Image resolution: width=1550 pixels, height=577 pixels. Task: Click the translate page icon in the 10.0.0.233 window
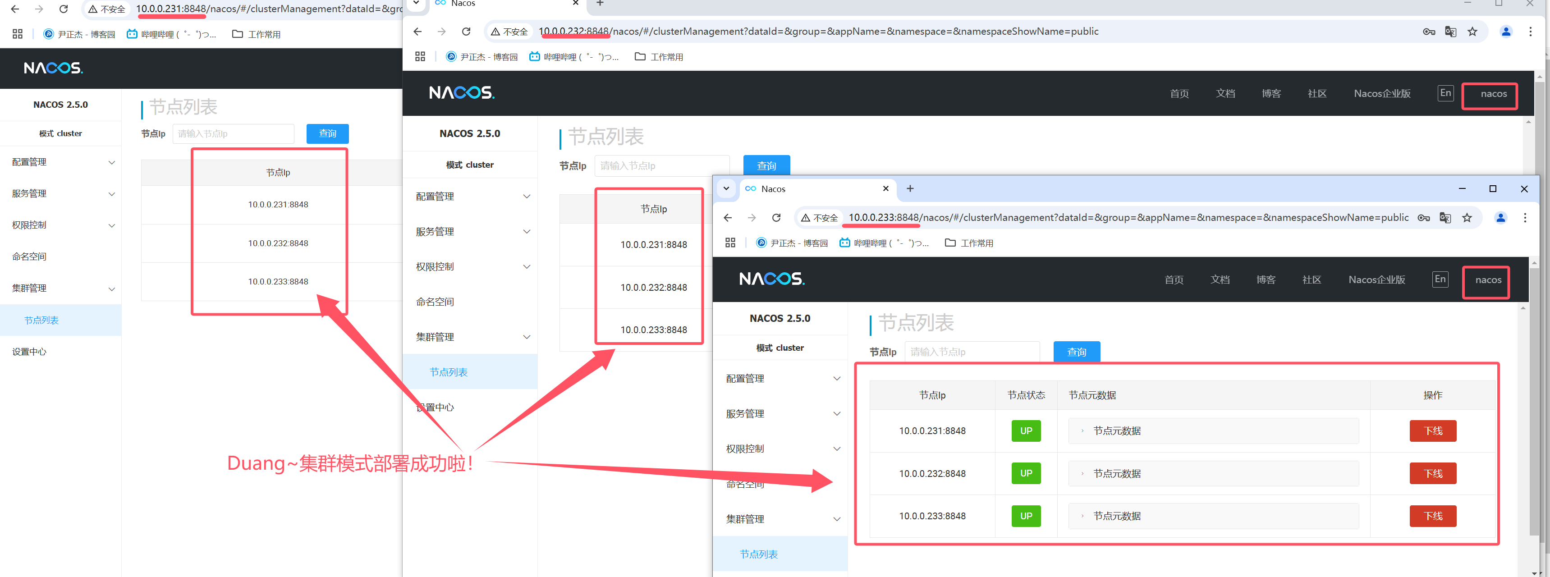pyautogui.click(x=1445, y=218)
